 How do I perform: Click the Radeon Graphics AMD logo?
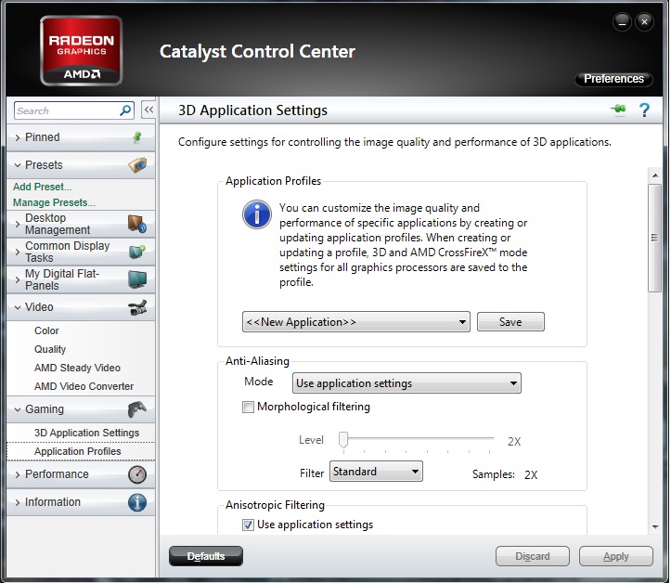tap(82, 50)
